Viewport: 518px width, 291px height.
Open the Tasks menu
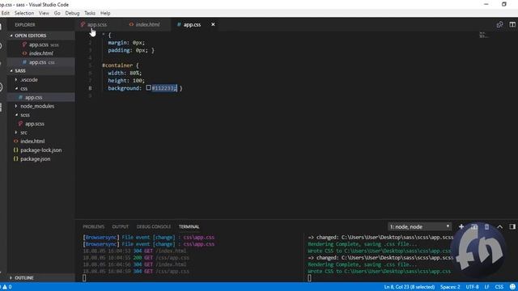(90, 13)
